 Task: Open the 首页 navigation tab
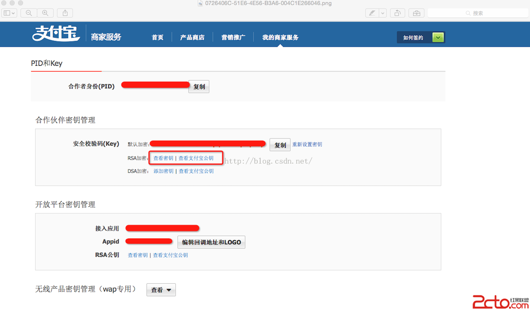click(158, 37)
